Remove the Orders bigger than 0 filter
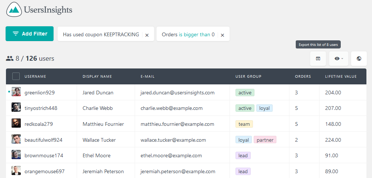The height and width of the screenshot is (178, 372). (222, 35)
